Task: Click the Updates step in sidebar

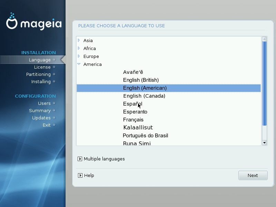Action: coord(41,118)
